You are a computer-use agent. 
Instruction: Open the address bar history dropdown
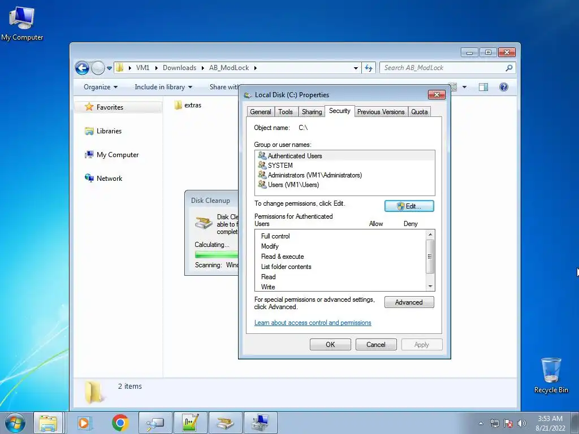point(356,68)
